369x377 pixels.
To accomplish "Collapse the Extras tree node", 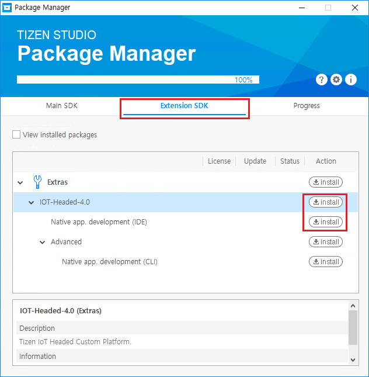I will [x=20, y=183].
